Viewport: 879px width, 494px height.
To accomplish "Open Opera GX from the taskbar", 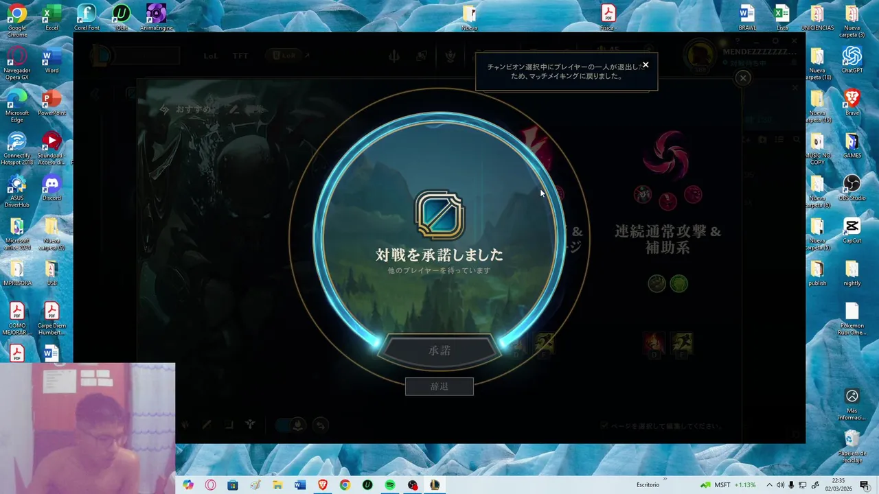I will [210, 485].
